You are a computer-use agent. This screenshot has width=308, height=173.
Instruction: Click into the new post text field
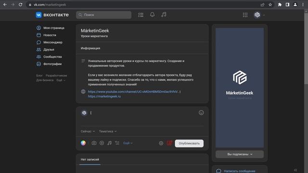click(143, 113)
